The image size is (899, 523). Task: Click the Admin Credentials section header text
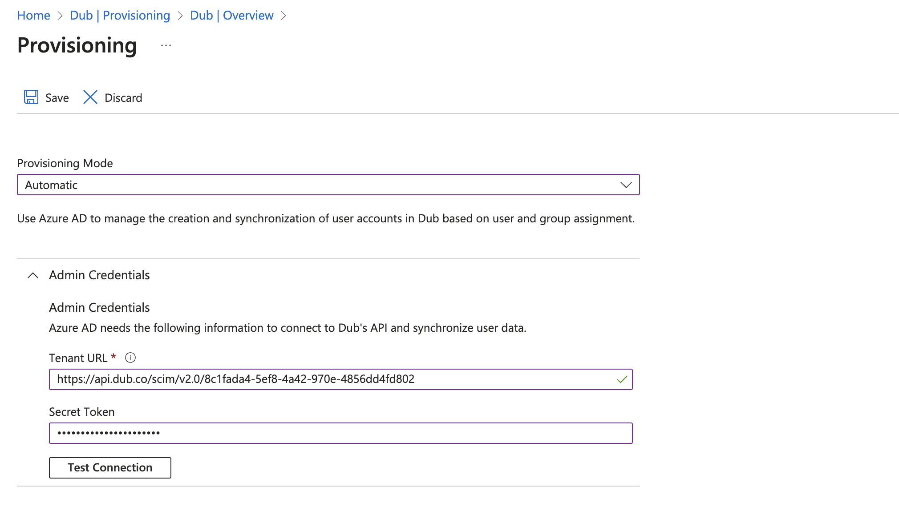(99, 275)
